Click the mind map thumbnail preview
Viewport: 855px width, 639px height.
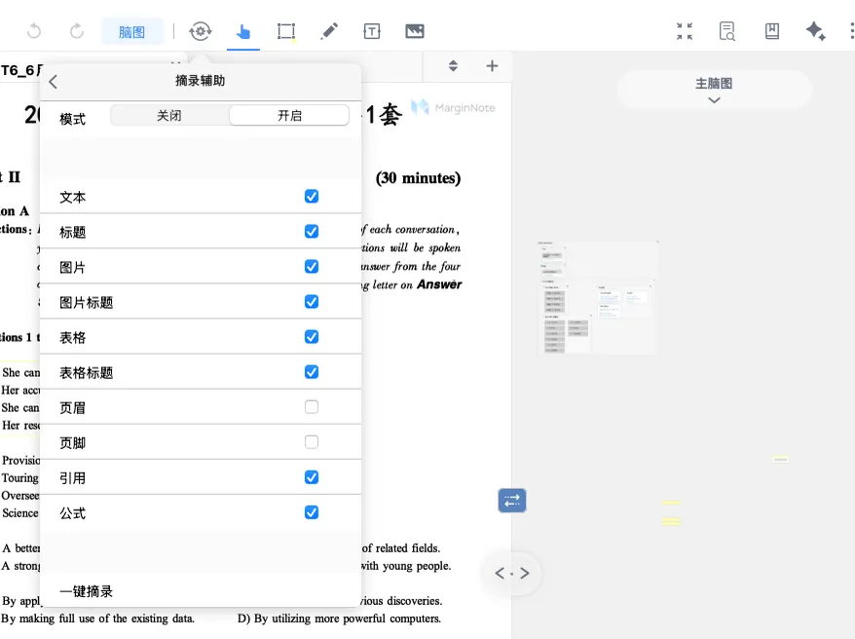coord(597,298)
